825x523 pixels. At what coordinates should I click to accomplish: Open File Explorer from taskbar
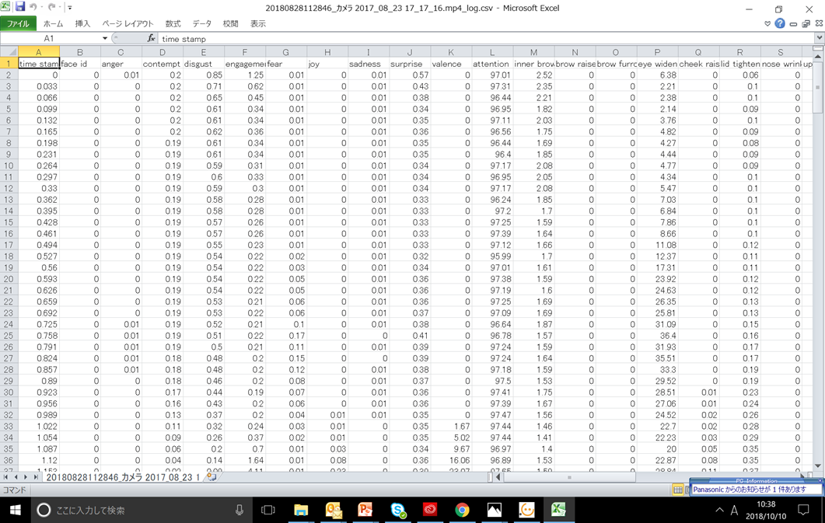click(301, 510)
